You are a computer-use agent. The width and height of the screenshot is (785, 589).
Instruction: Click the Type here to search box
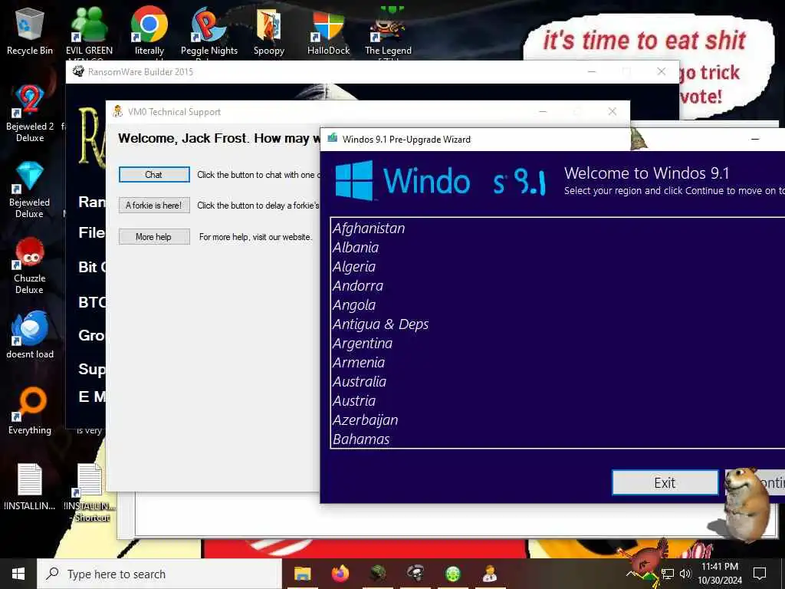159,574
